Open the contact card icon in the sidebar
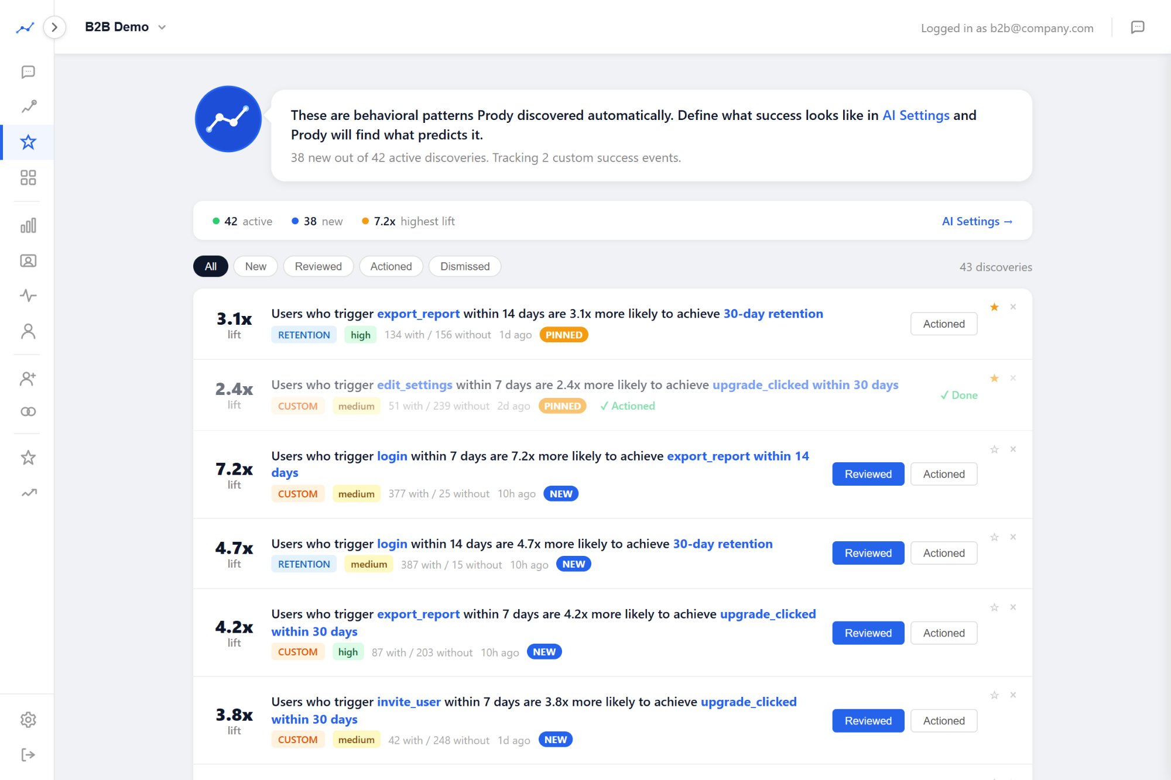This screenshot has height=780, width=1171. (28, 260)
